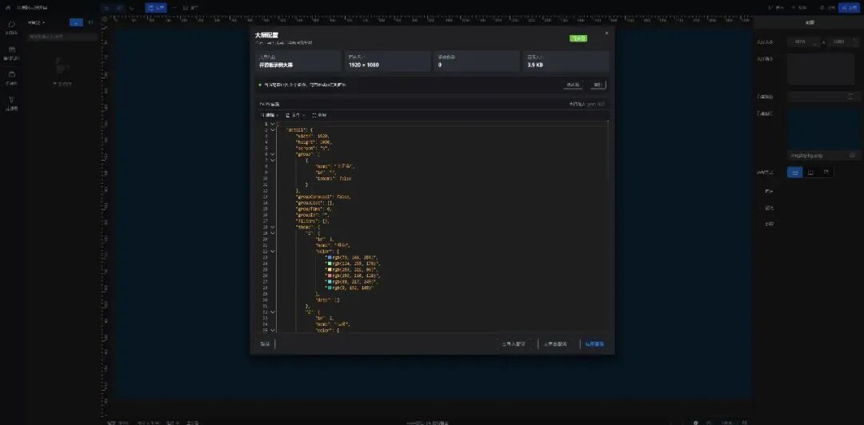Click the icon right of the blue layers button
Screen dimensions: 864x425
coord(91,22)
